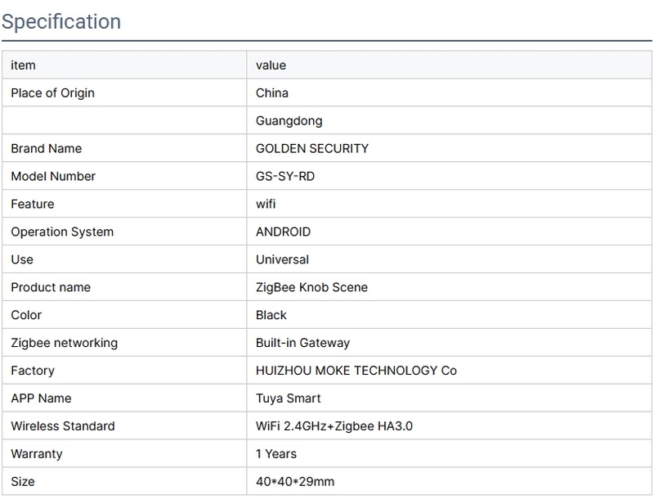Select the WiFi 2.4GHz+Zigbee HA3.0 value

tap(339, 426)
